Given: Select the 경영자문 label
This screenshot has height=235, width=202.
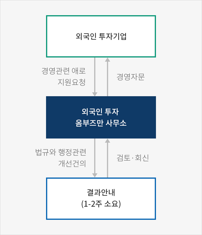Looking at the screenshot, I should click(130, 77).
